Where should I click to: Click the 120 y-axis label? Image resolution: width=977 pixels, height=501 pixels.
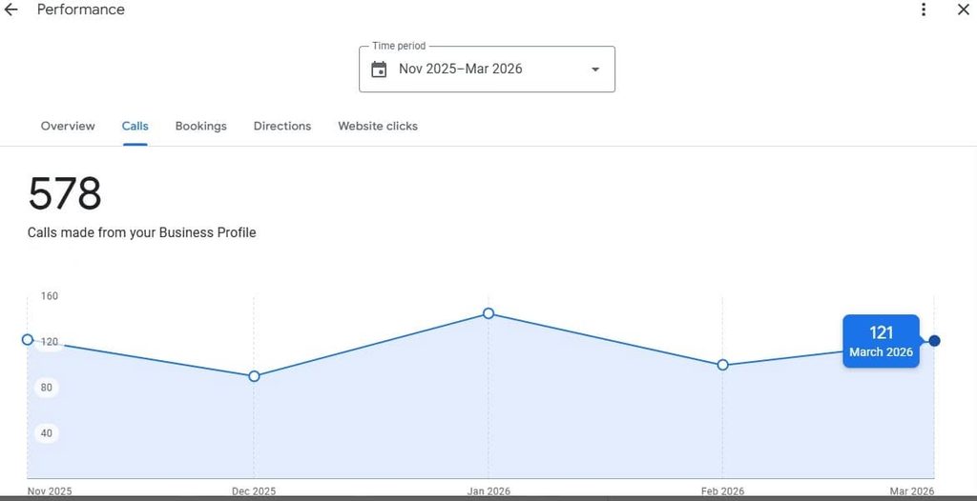pos(50,342)
